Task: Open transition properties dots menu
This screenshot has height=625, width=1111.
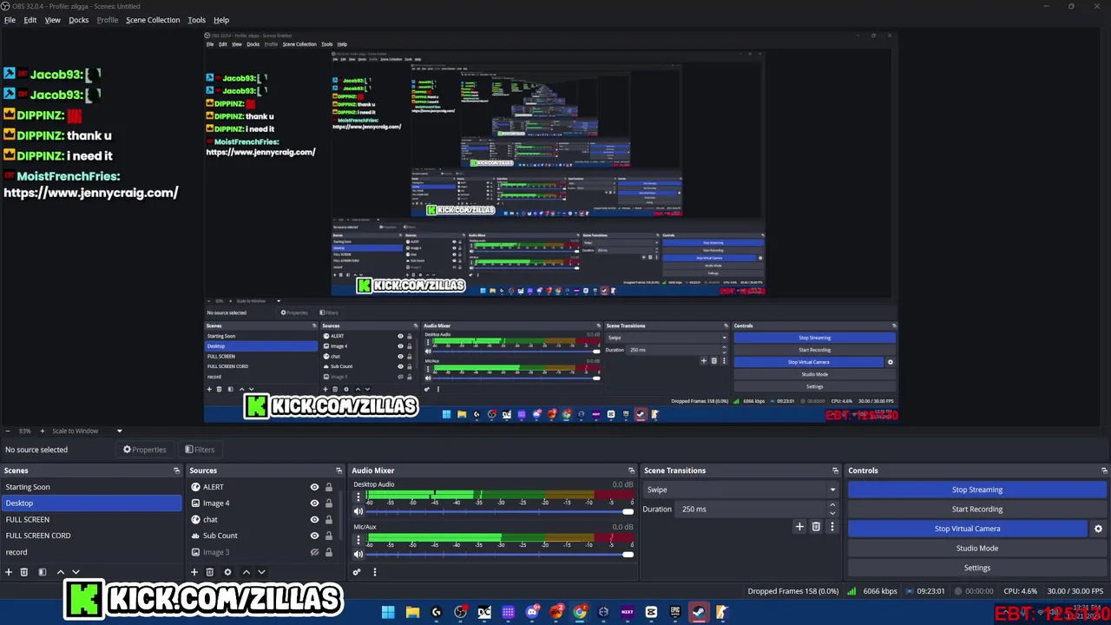Action: coord(832,526)
